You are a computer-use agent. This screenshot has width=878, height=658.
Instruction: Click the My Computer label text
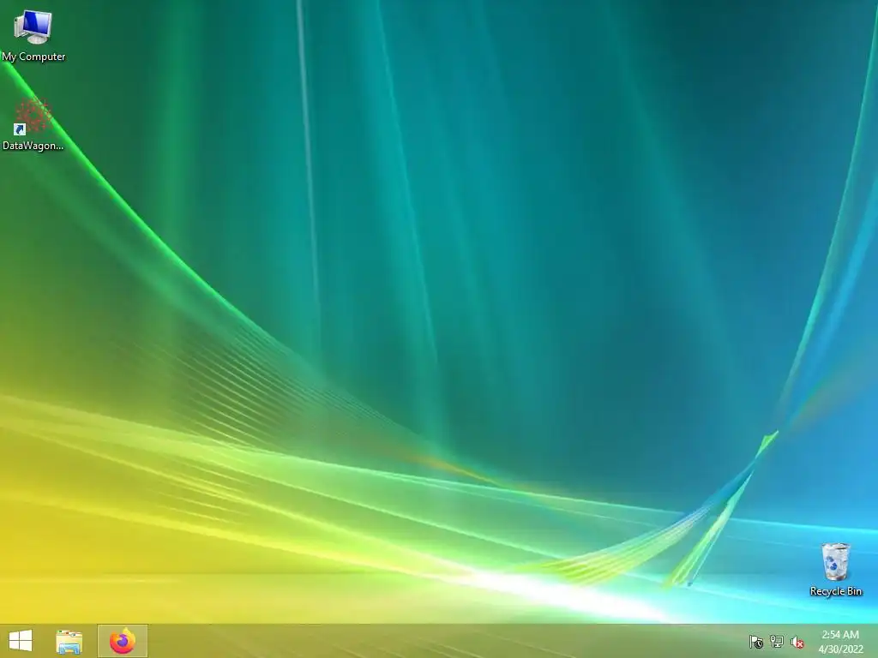pos(33,57)
